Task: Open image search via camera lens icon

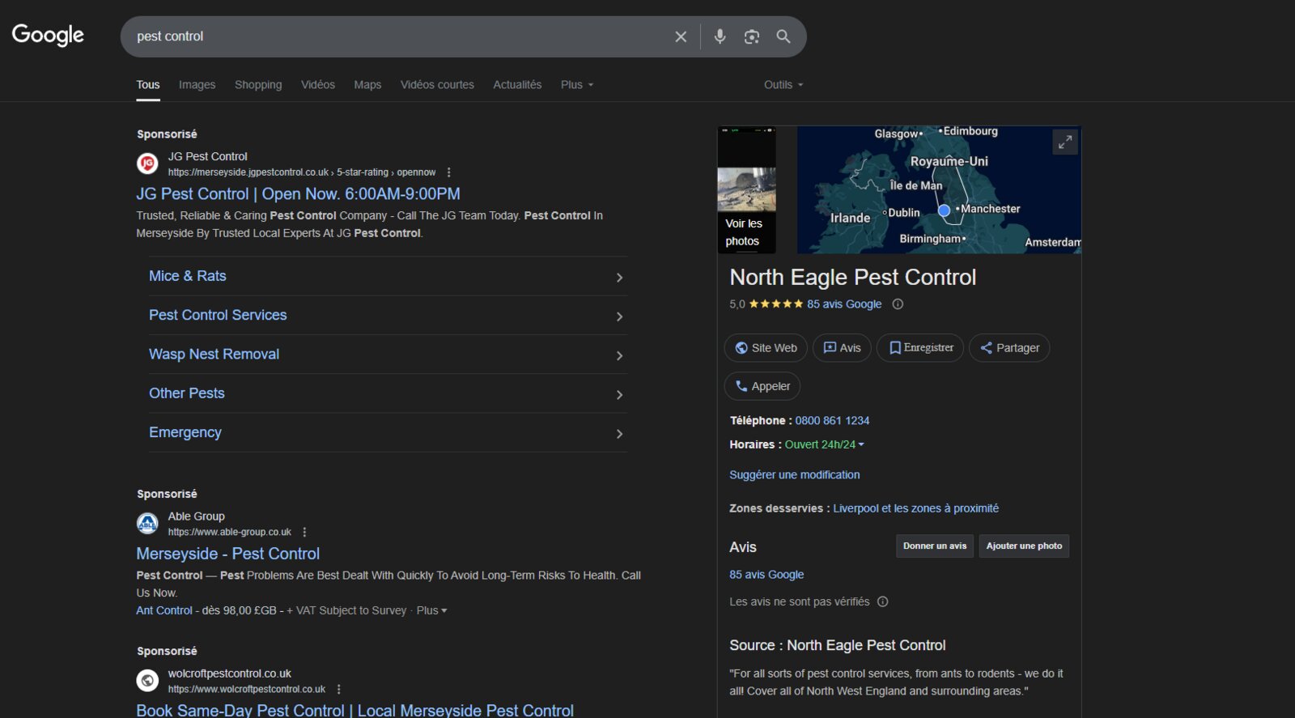Action: (752, 36)
